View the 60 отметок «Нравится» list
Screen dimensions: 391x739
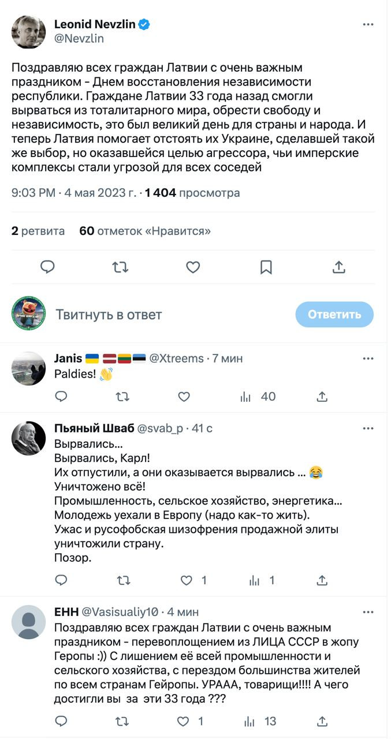[x=145, y=231]
